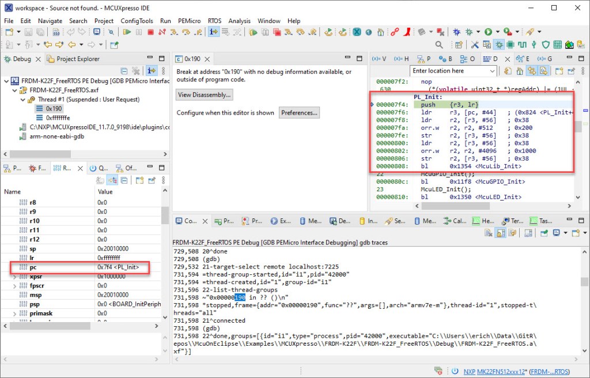Click Home icon in Disassembly view toolbar
Screen dimensions: 590x378
(x=520, y=71)
